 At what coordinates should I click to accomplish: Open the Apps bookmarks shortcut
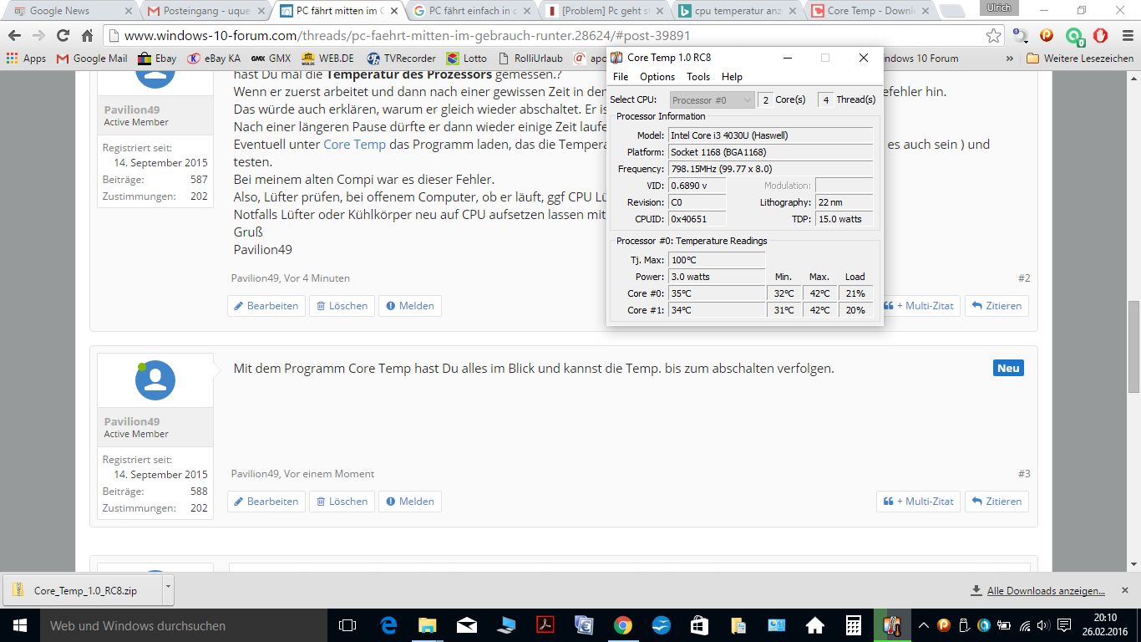click(26, 59)
